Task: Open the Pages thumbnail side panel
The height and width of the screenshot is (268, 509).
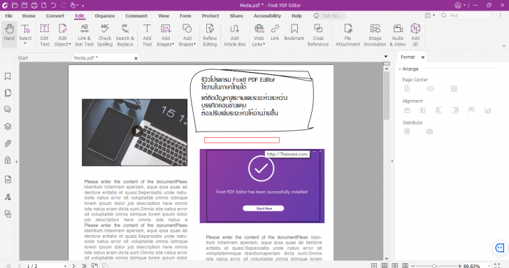Action: (x=8, y=93)
